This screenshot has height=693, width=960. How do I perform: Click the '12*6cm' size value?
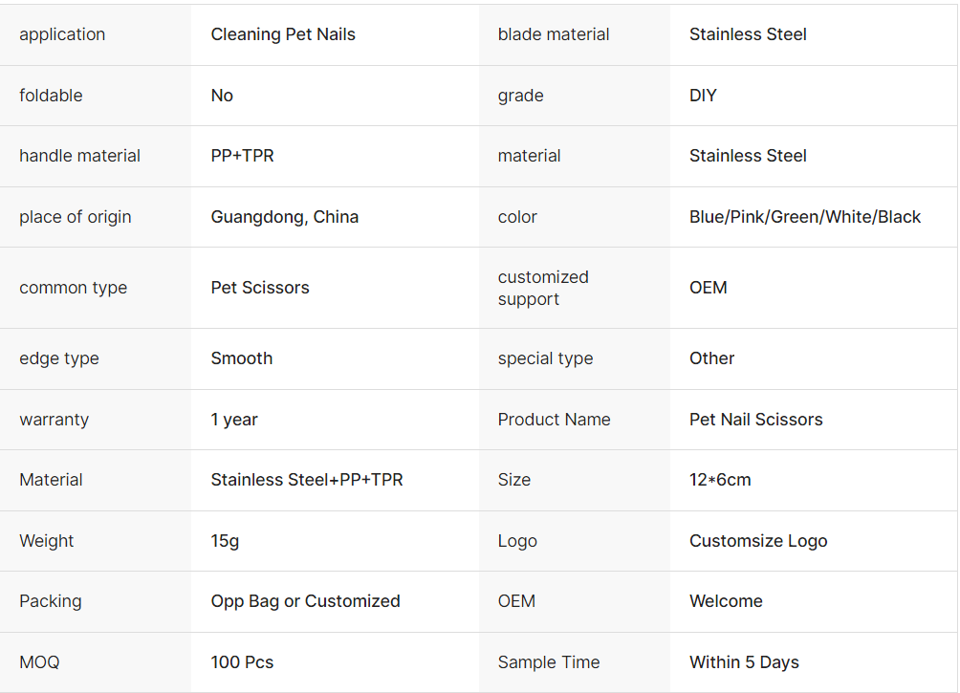tap(720, 480)
